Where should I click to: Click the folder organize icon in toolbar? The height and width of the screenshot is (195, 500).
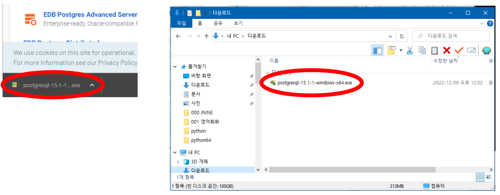pos(391,50)
